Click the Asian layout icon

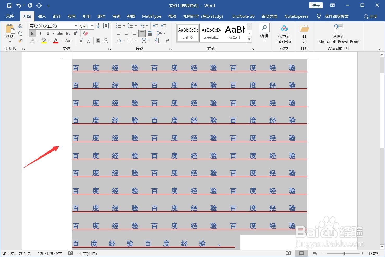[144, 41]
